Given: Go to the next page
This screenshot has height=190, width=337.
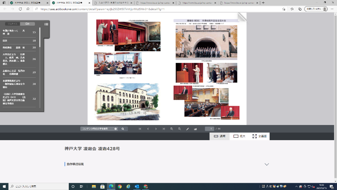Looking at the screenshot, I should click(156, 129).
